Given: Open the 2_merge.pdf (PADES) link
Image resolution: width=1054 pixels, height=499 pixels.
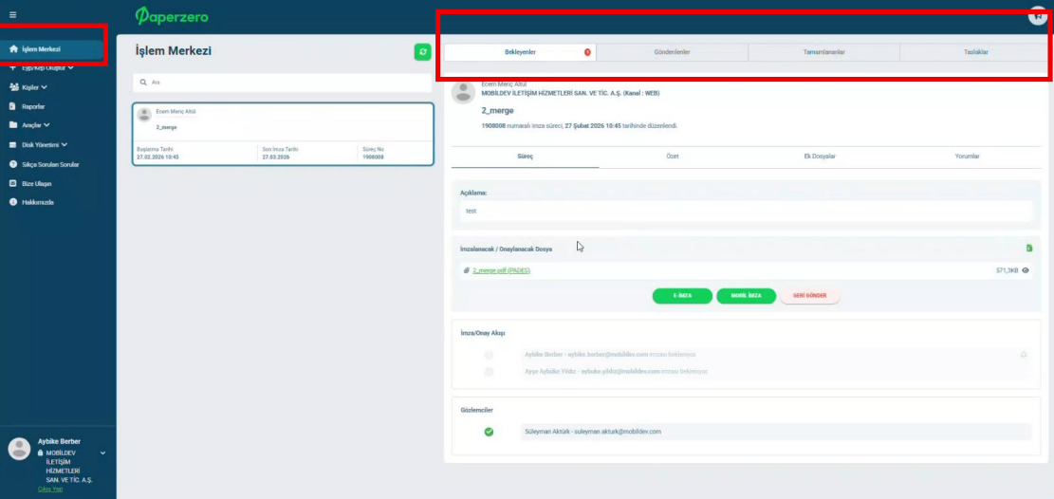Looking at the screenshot, I should click(501, 270).
